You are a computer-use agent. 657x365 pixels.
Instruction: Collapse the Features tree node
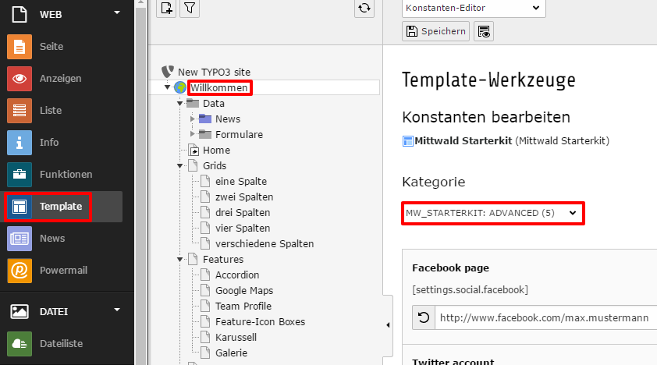pyautogui.click(x=179, y=260)
